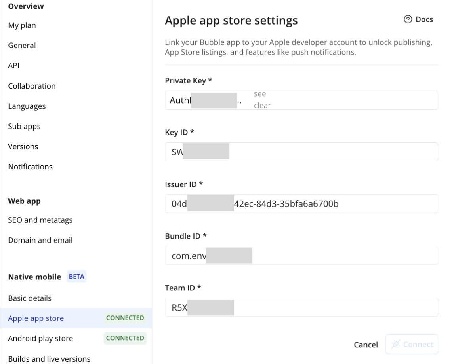Click the 'Team ID *' label
454x364 pixels.
tap(183, 288)
